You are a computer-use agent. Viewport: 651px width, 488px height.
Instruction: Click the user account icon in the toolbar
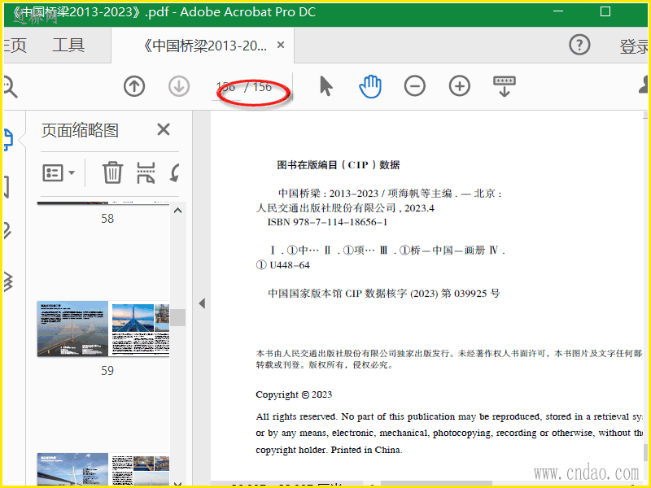coord(644,85)
